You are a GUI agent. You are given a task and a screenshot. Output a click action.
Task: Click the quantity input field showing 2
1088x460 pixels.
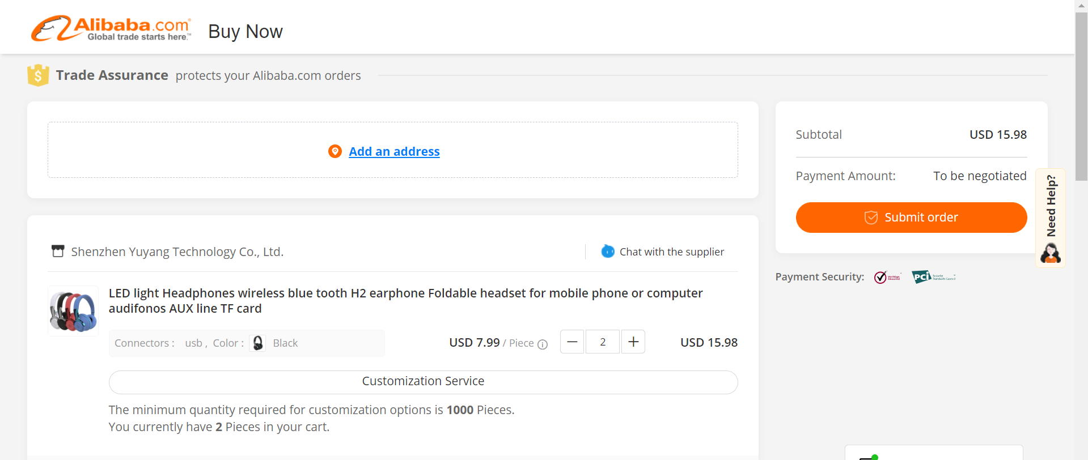pyautogui.click(x=603, y=342)
